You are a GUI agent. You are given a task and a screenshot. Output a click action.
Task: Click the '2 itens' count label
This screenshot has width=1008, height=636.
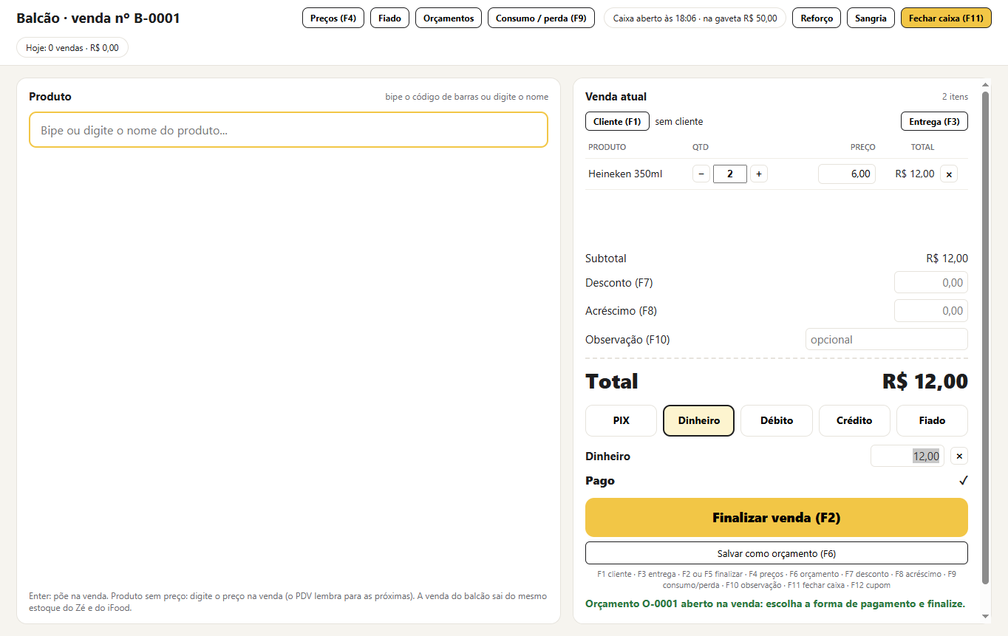coord(955,97)
